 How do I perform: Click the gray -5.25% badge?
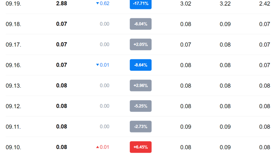point(140,106)
